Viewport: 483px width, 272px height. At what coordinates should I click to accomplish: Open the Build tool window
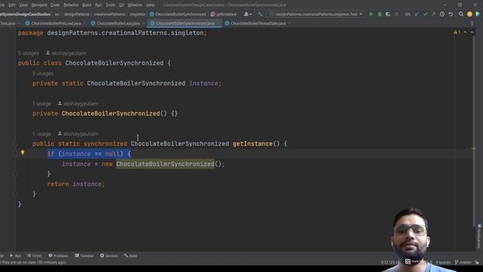(x=131, y=256)
